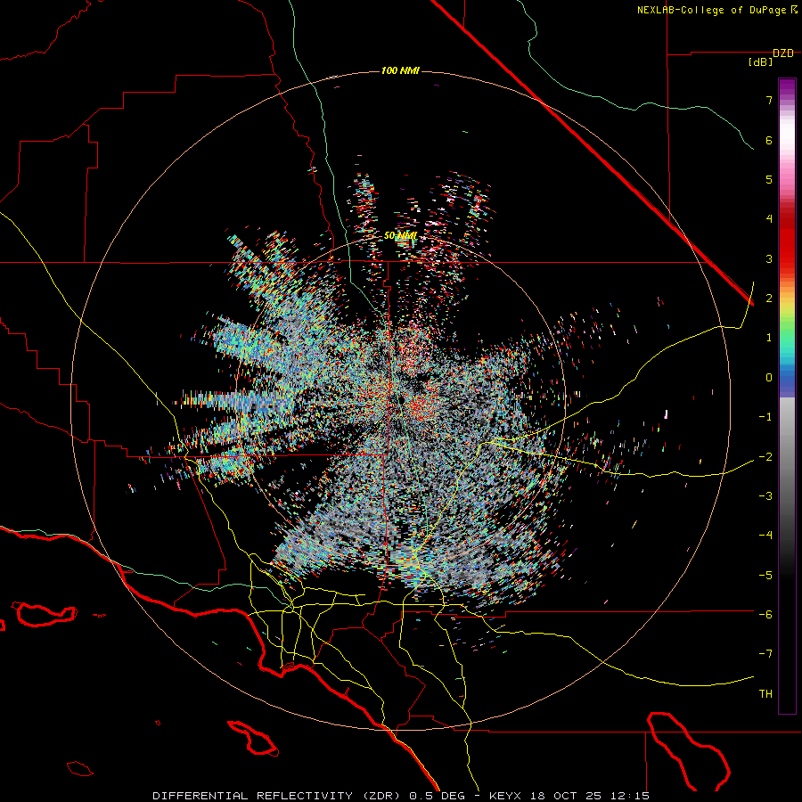Click the -1 dB tick on color scale
This screenshot has width=802, height=802.
[765, 417]
